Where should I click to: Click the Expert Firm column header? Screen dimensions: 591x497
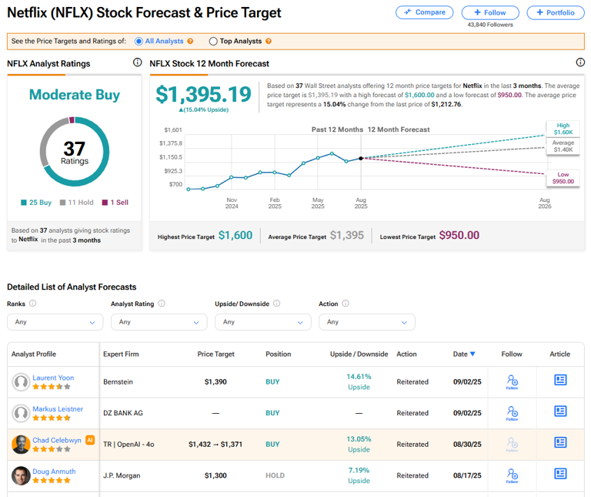[121, 354]
